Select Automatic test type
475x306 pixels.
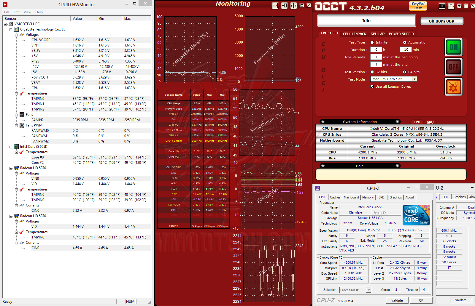point(405,42)
